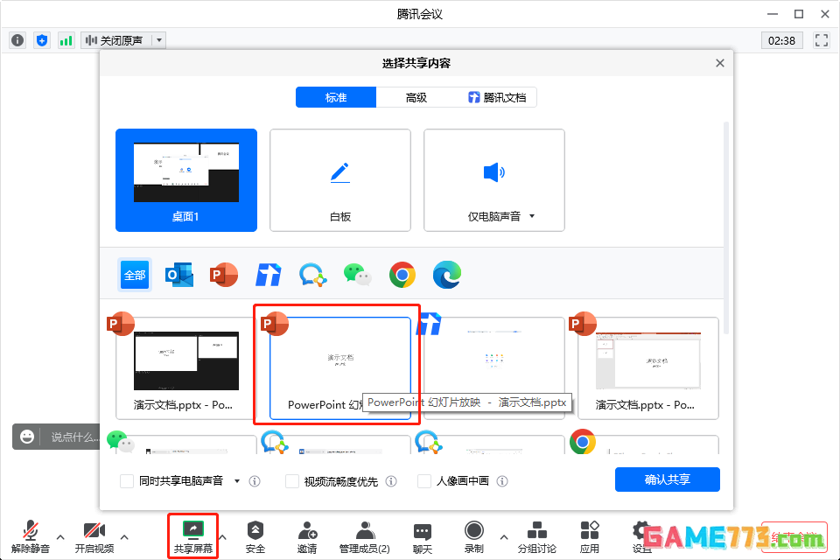Click the Outlook filter icon

pos(179,275)
